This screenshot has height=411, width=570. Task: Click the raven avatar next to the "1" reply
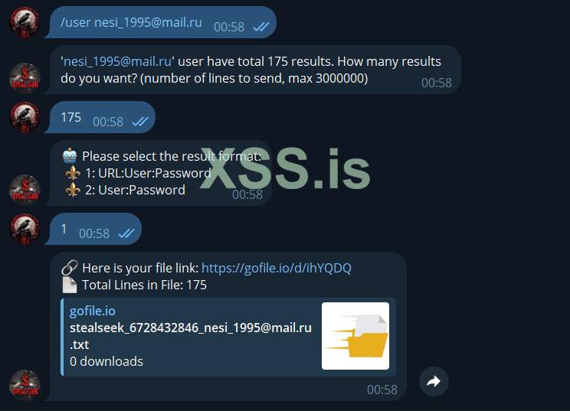click(24, 230)
